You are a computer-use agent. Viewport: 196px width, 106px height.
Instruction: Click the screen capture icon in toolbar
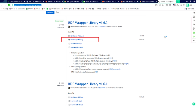[x=181, y=5]
